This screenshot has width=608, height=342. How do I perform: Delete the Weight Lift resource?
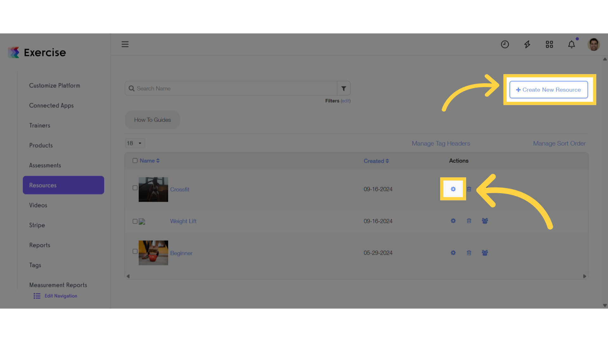pos(469,221)
